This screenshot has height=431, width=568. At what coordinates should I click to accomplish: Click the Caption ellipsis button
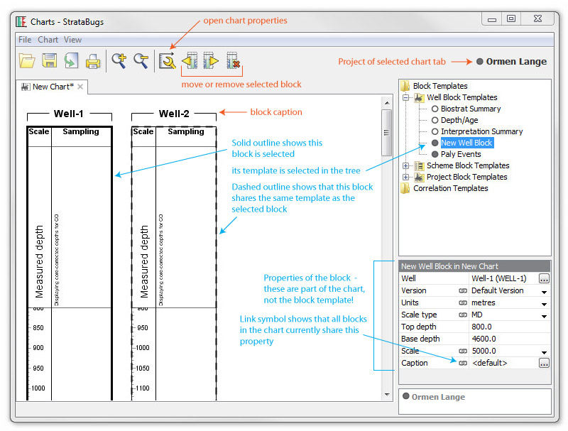pos(544,364)
